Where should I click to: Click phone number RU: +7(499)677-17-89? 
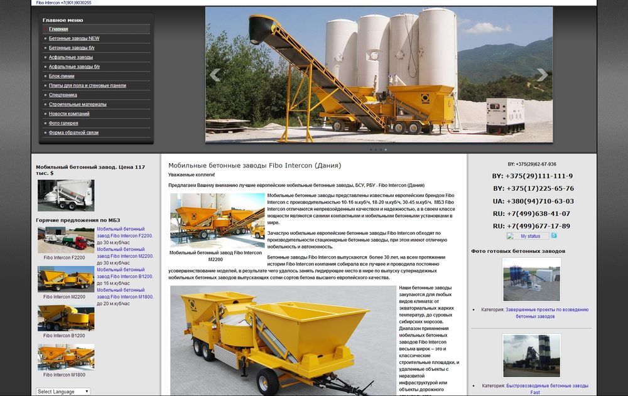[x=531, y=226]
